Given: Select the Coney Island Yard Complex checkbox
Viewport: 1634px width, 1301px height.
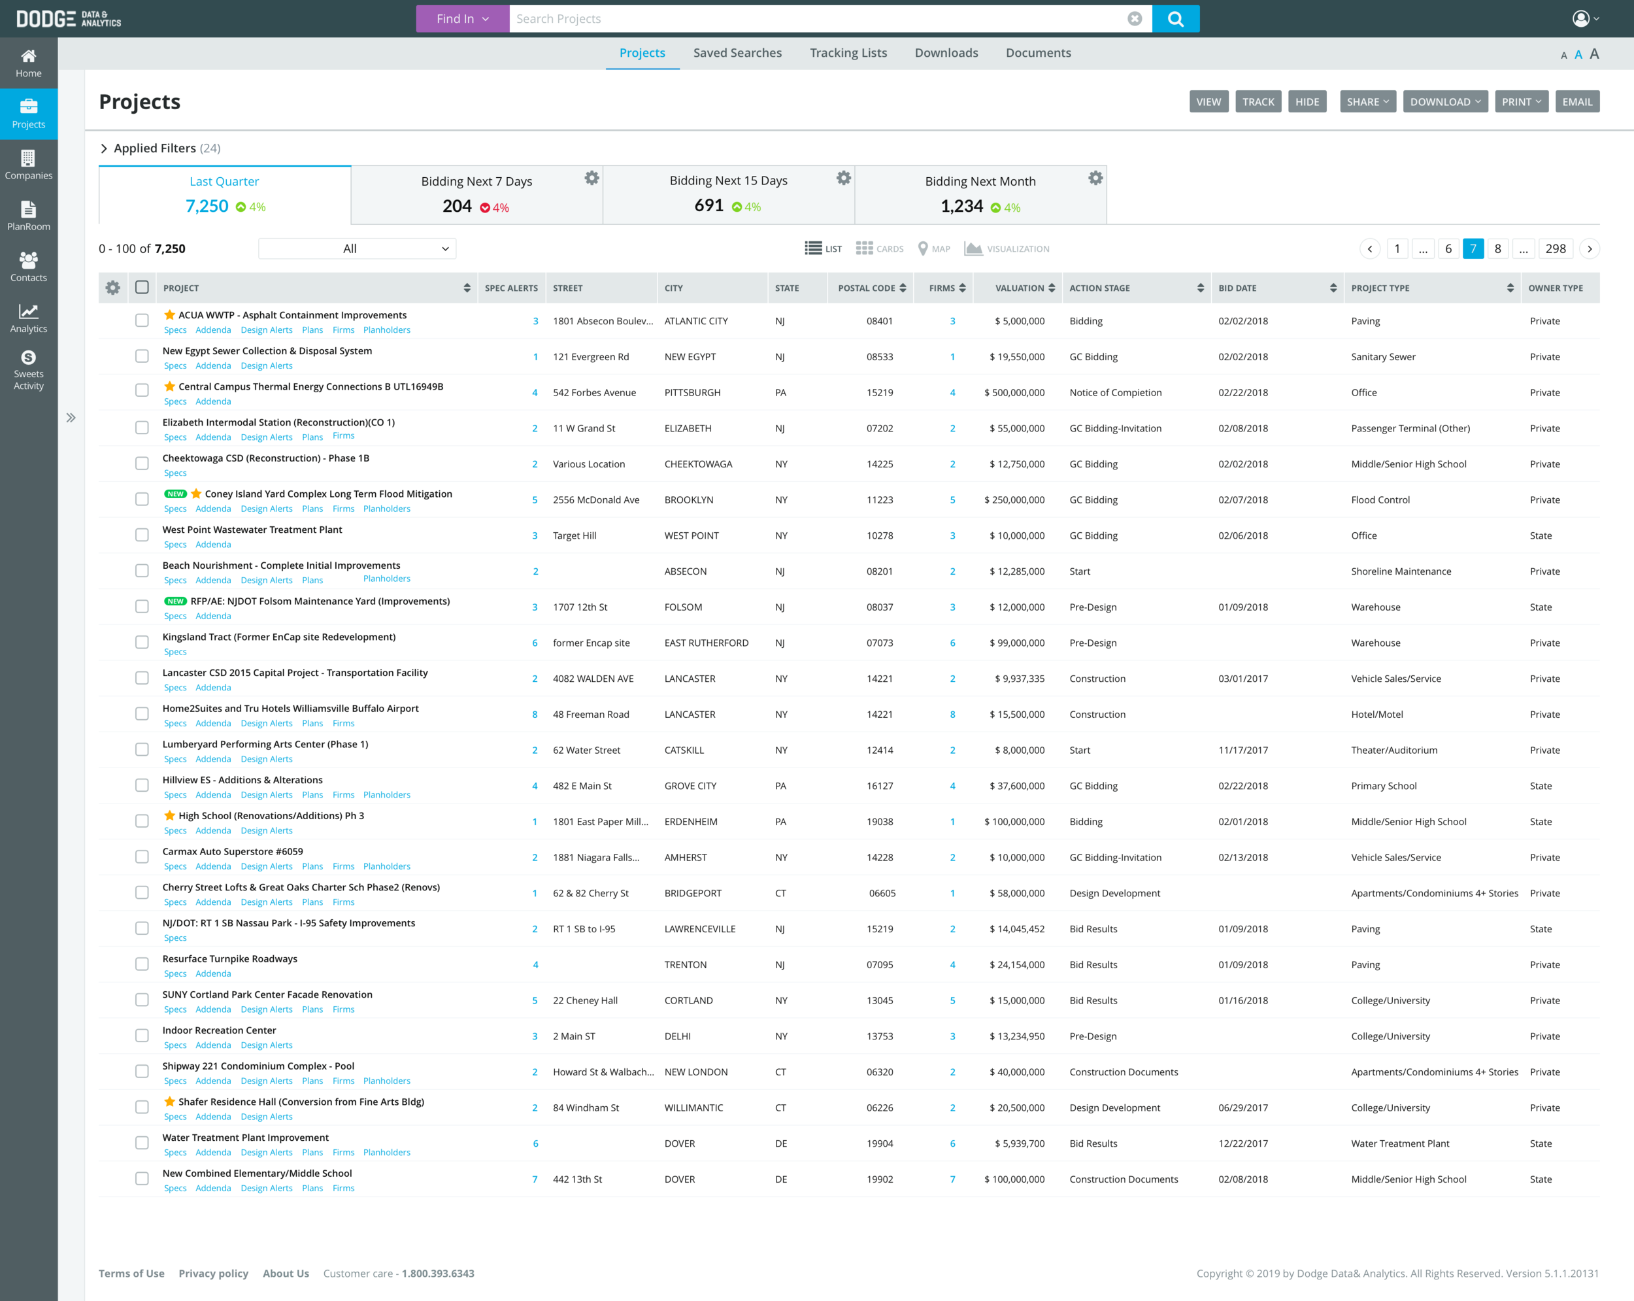Looking at the screenshot, I should (142, 499).
